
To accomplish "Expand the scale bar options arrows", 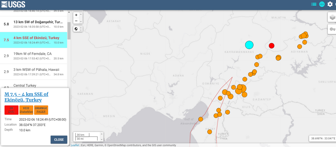I will pos(102,137).
